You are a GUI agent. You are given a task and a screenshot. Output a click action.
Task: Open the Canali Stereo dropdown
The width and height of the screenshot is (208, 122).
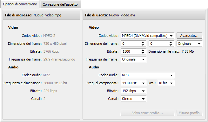133,99
